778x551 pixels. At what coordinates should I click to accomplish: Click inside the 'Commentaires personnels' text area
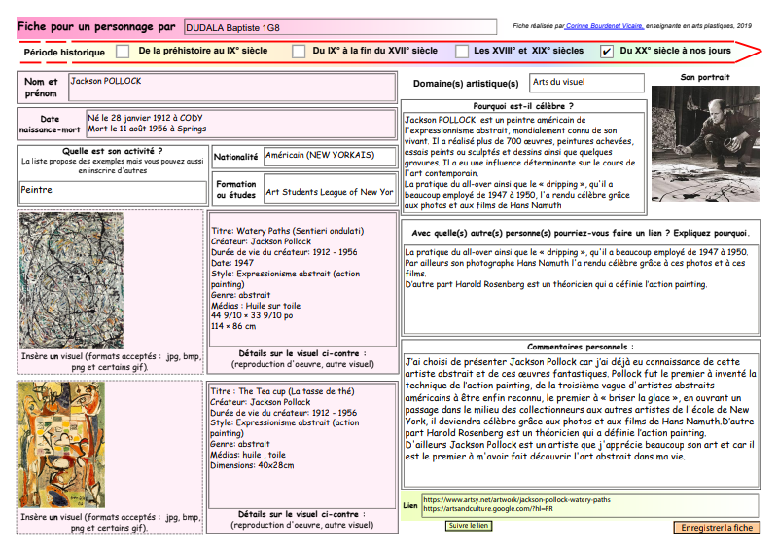point(581,419)
